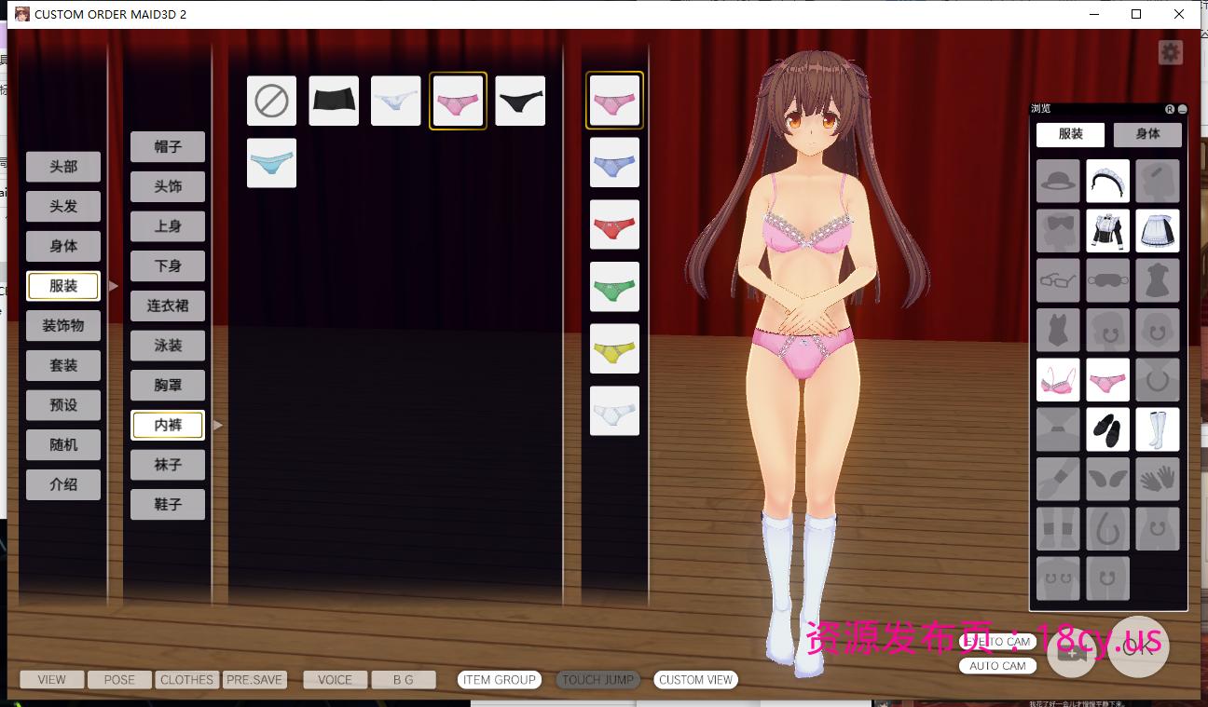Select the maid apron skirt slot icon

(1157, 230)
